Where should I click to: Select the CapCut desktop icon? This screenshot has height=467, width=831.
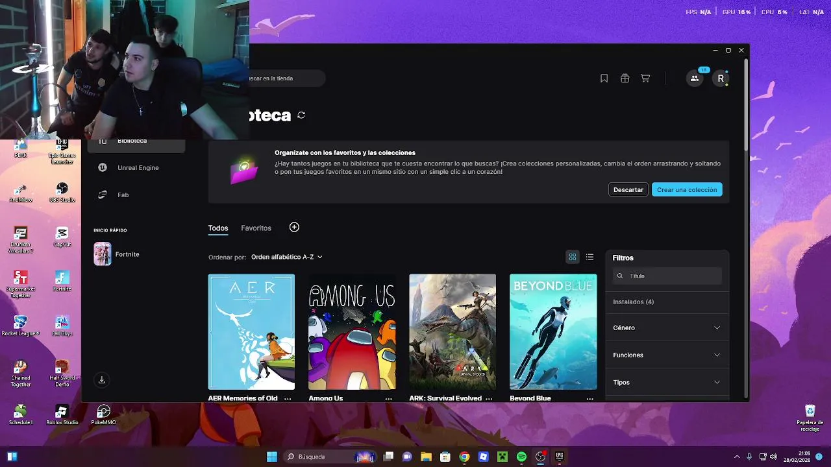coord(62,237)
